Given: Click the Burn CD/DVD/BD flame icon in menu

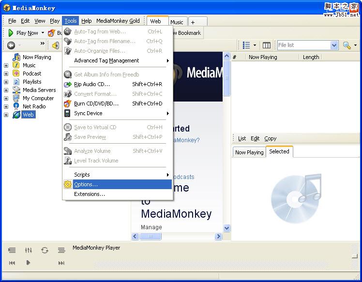Looking at the screenshot, I should pos(68,104).
